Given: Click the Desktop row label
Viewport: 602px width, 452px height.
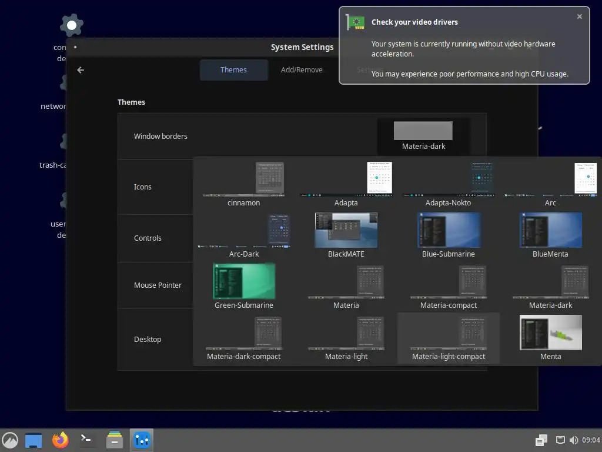Looking at the screenshot, I should coord(148,340).
